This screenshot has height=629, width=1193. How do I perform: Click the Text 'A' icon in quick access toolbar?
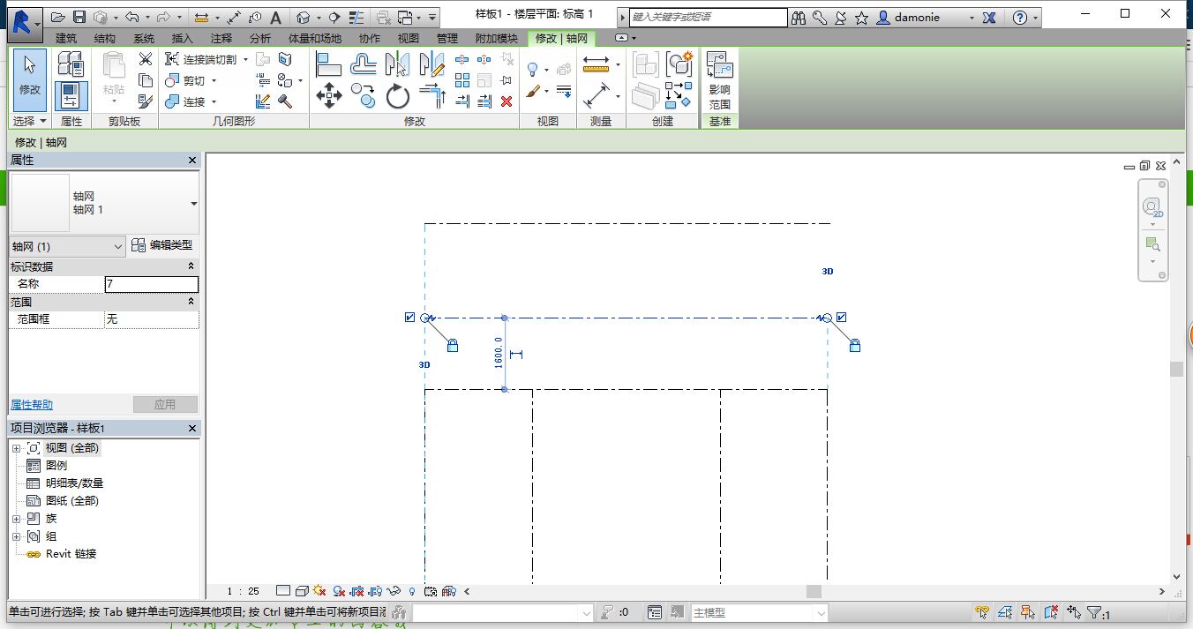pyautogui.click(x=276, y=17)
